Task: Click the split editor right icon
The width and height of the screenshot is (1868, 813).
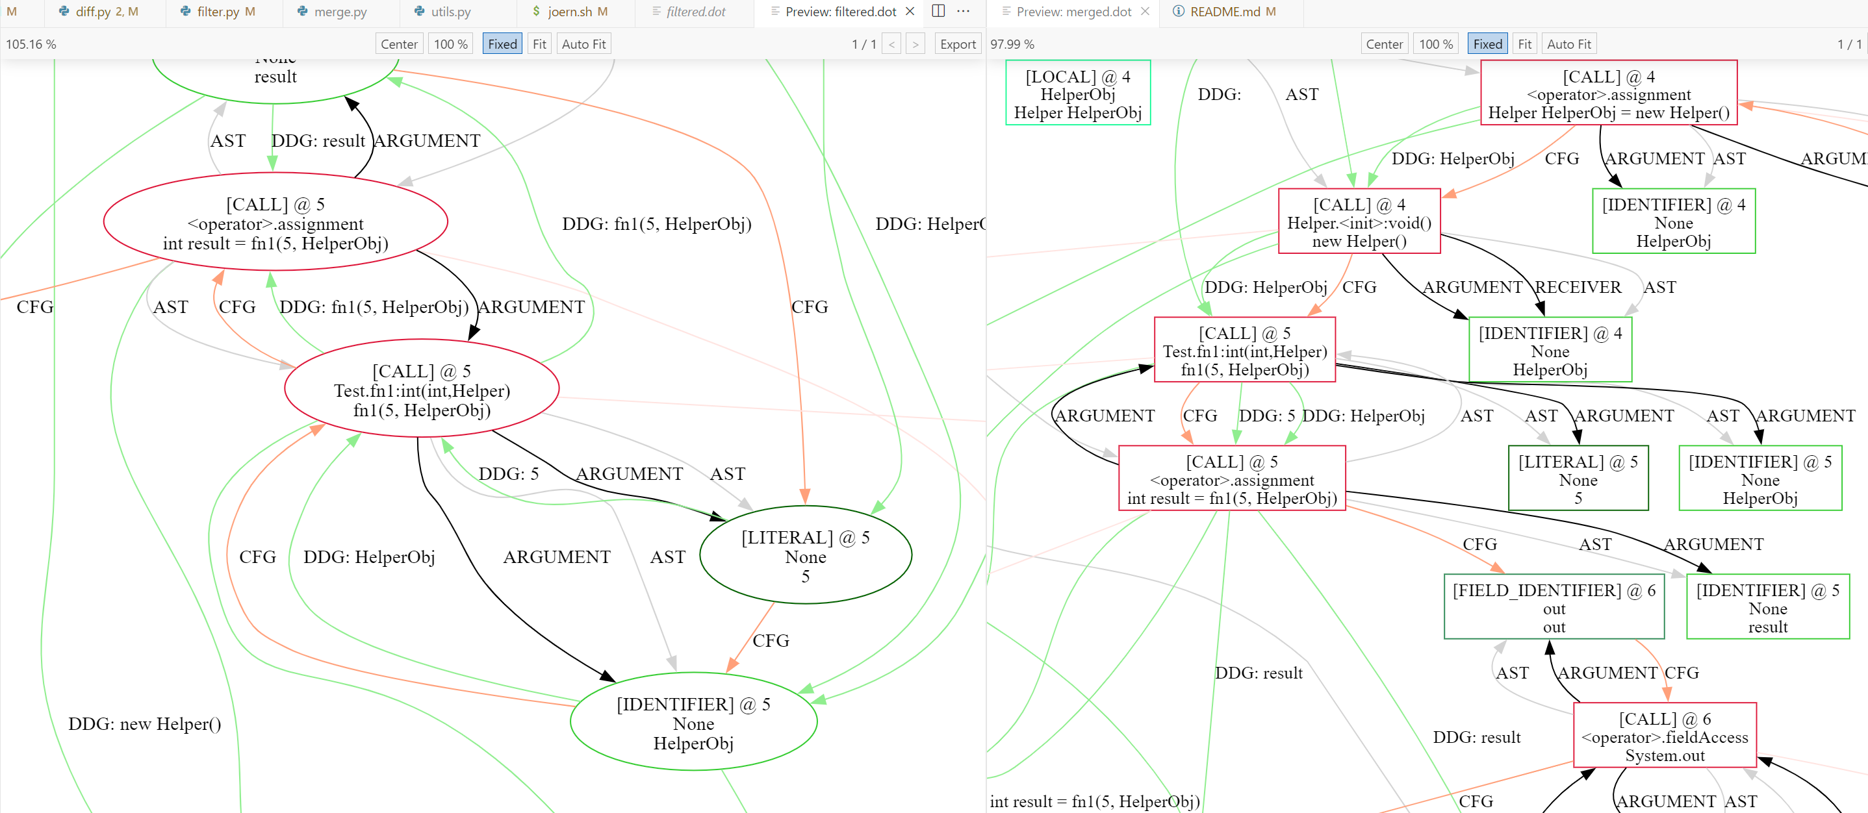Action: [938, 11]
